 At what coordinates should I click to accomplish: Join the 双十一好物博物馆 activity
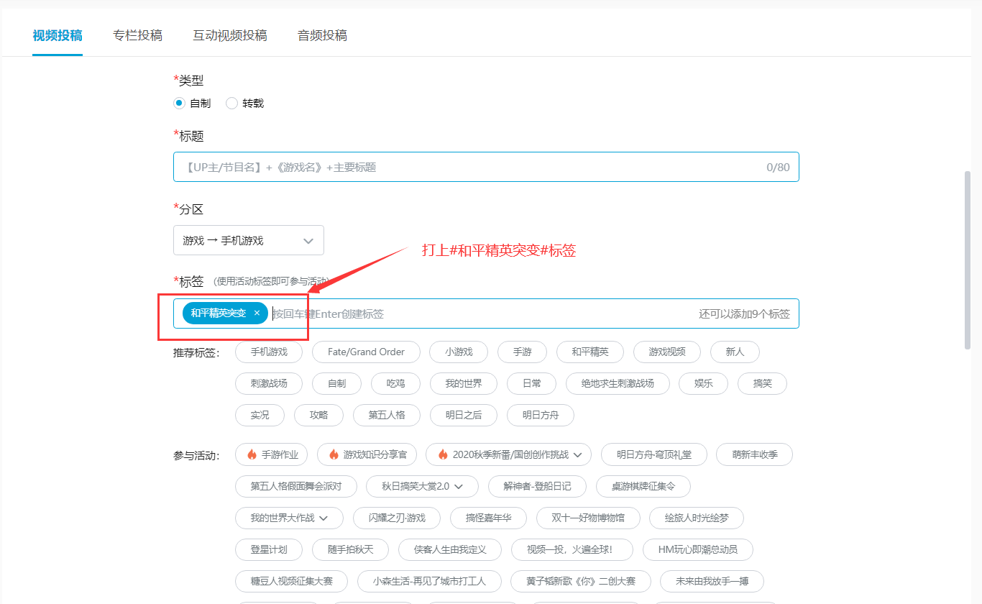tap(588, 518)
